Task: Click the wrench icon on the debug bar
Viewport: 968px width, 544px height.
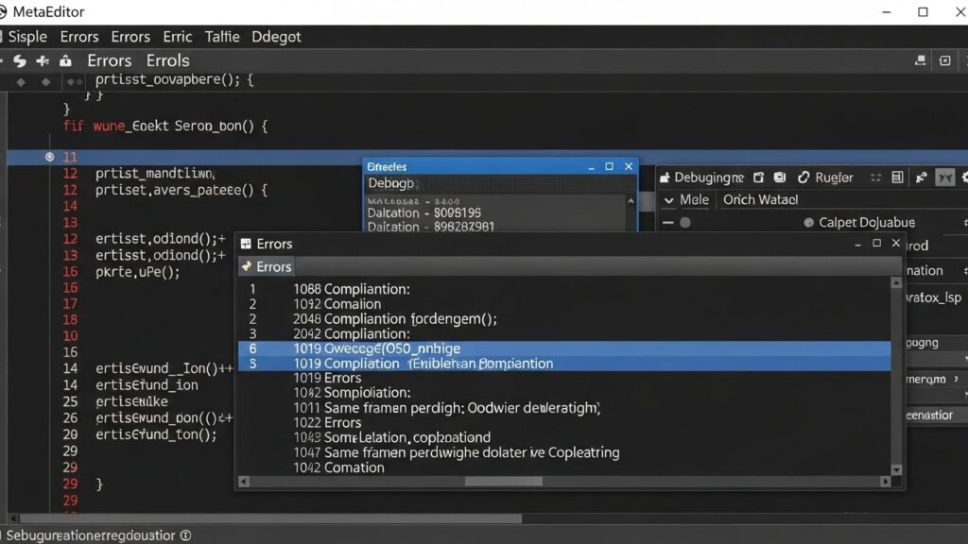Action: (x=921, y=178)
